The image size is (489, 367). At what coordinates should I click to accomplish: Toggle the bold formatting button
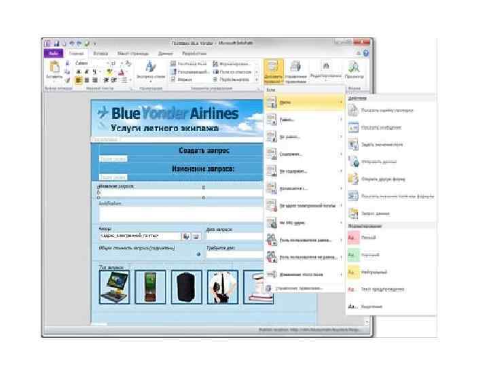pos(79,72)
